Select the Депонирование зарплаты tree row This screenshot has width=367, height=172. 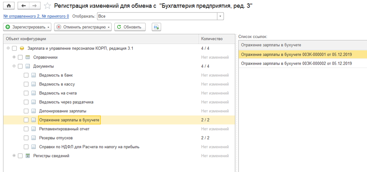(119, 111)
